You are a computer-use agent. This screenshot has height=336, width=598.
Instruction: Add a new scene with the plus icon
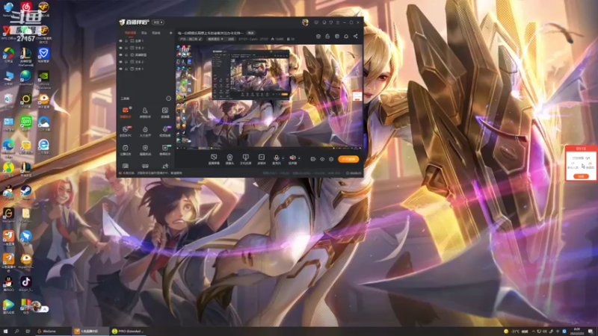(170, 33)
